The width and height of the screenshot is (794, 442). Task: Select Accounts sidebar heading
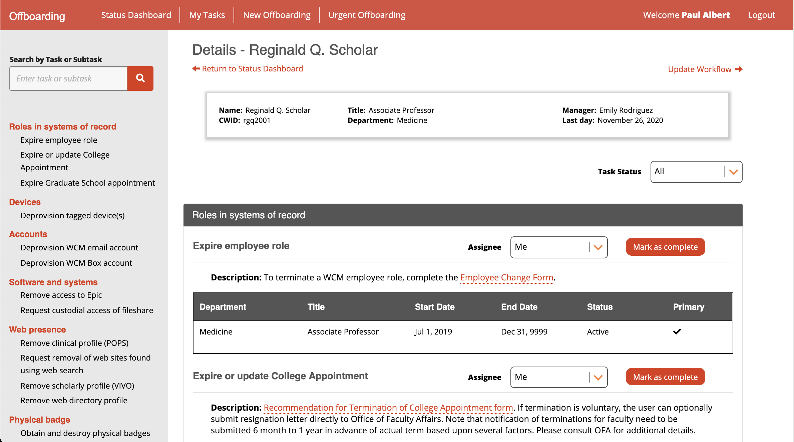[28, 234]
